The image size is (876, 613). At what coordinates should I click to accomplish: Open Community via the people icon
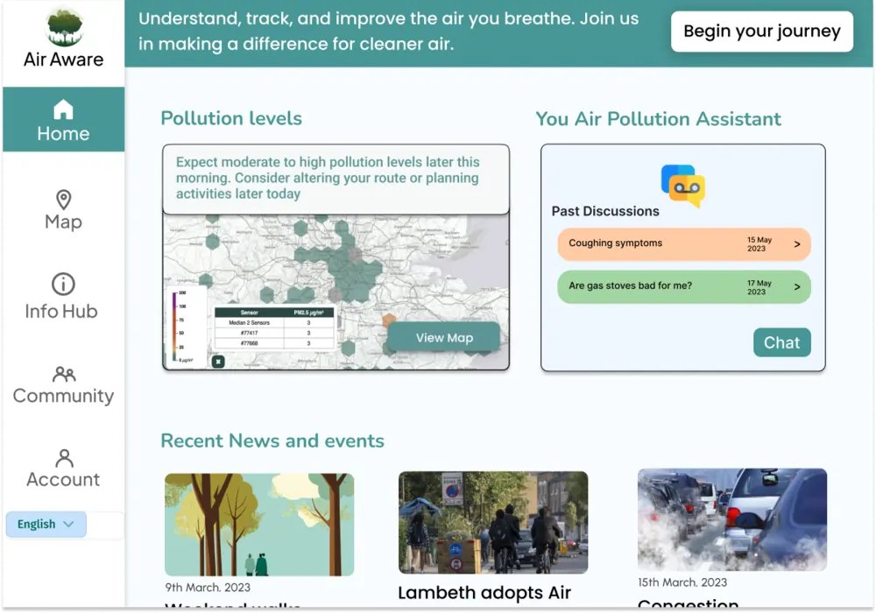[x=63, y=374]
